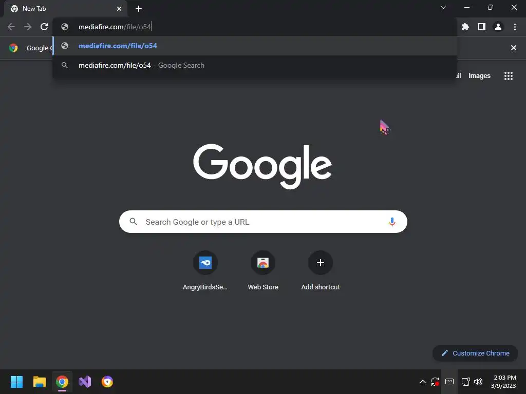This screenshot has width=526, height=394.
Task: Open the touch keyboard tray icon
Action: click(449, 382)
